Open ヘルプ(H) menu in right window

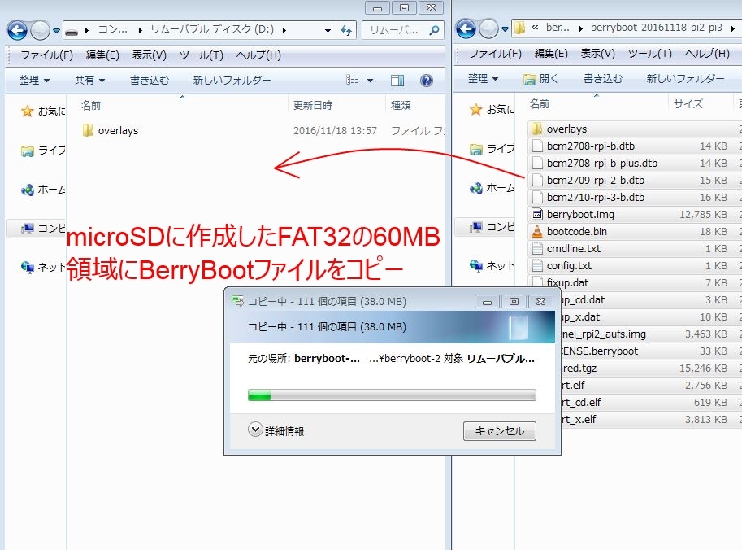point(707,54)
